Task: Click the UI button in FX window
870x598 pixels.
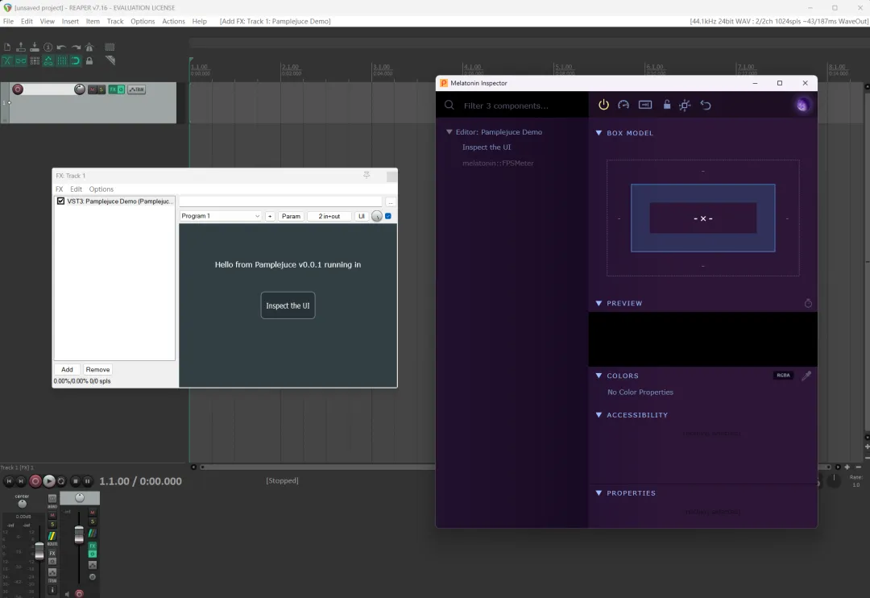Action: pos(361,216)
